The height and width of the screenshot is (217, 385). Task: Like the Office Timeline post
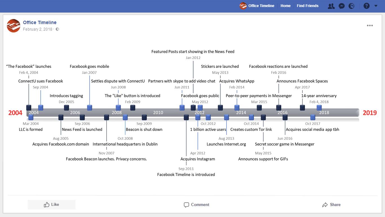tap(51, 205)
